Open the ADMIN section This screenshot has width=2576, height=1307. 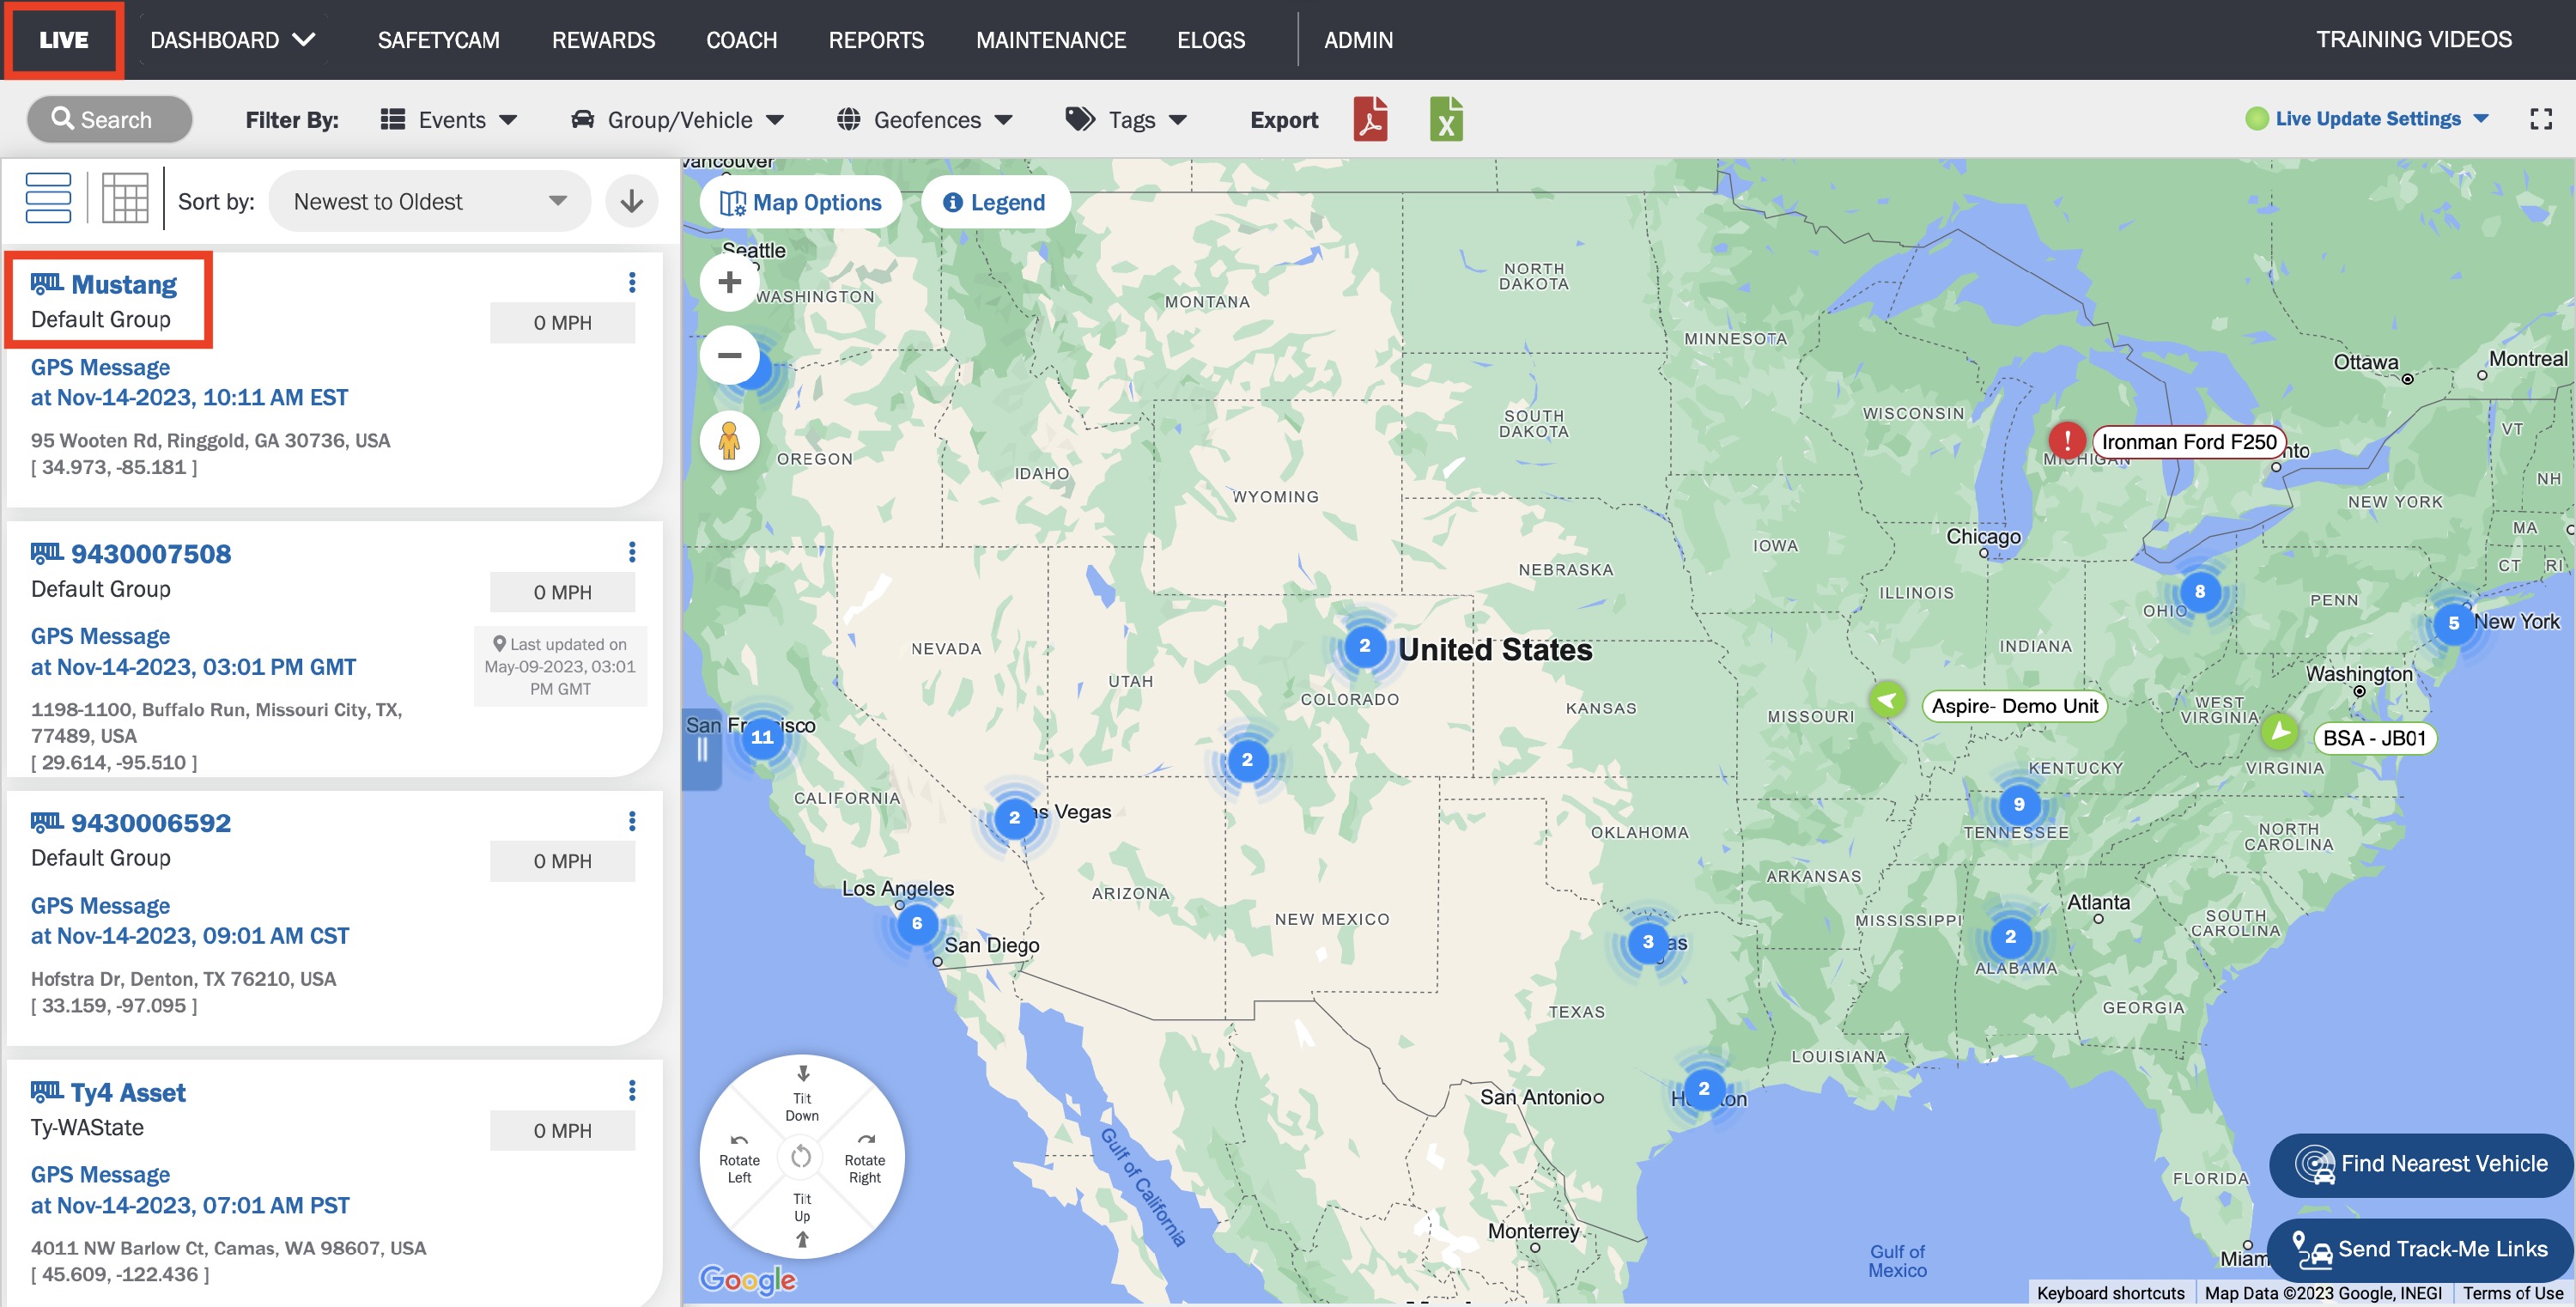[x=1358, y=40]
